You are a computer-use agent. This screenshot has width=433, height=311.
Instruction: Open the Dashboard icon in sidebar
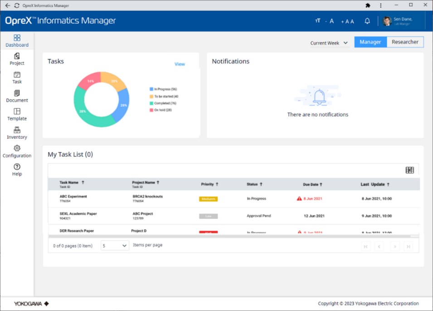point(17,38)
